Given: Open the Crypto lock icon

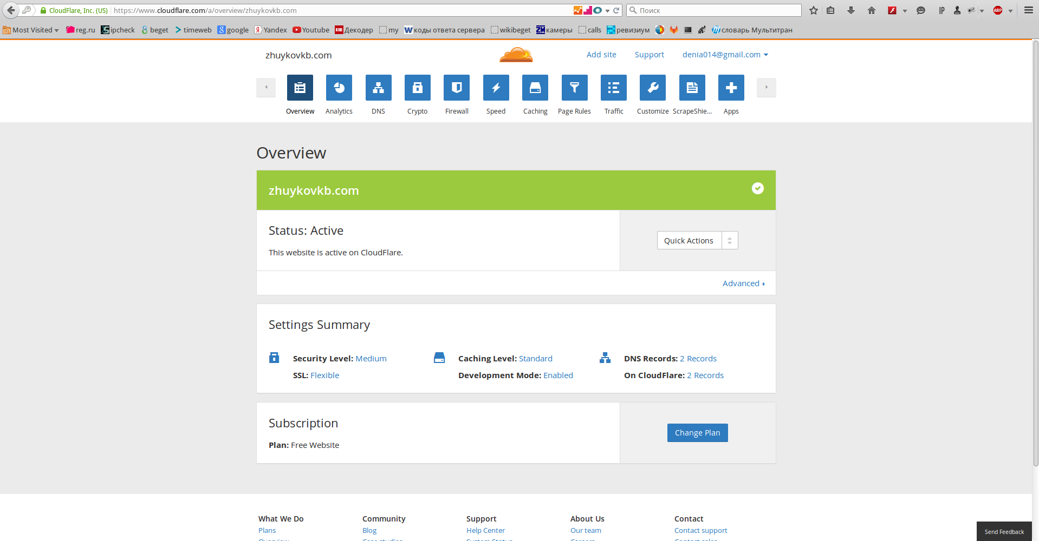Looking at the screenshot, I should pos(418,88).
